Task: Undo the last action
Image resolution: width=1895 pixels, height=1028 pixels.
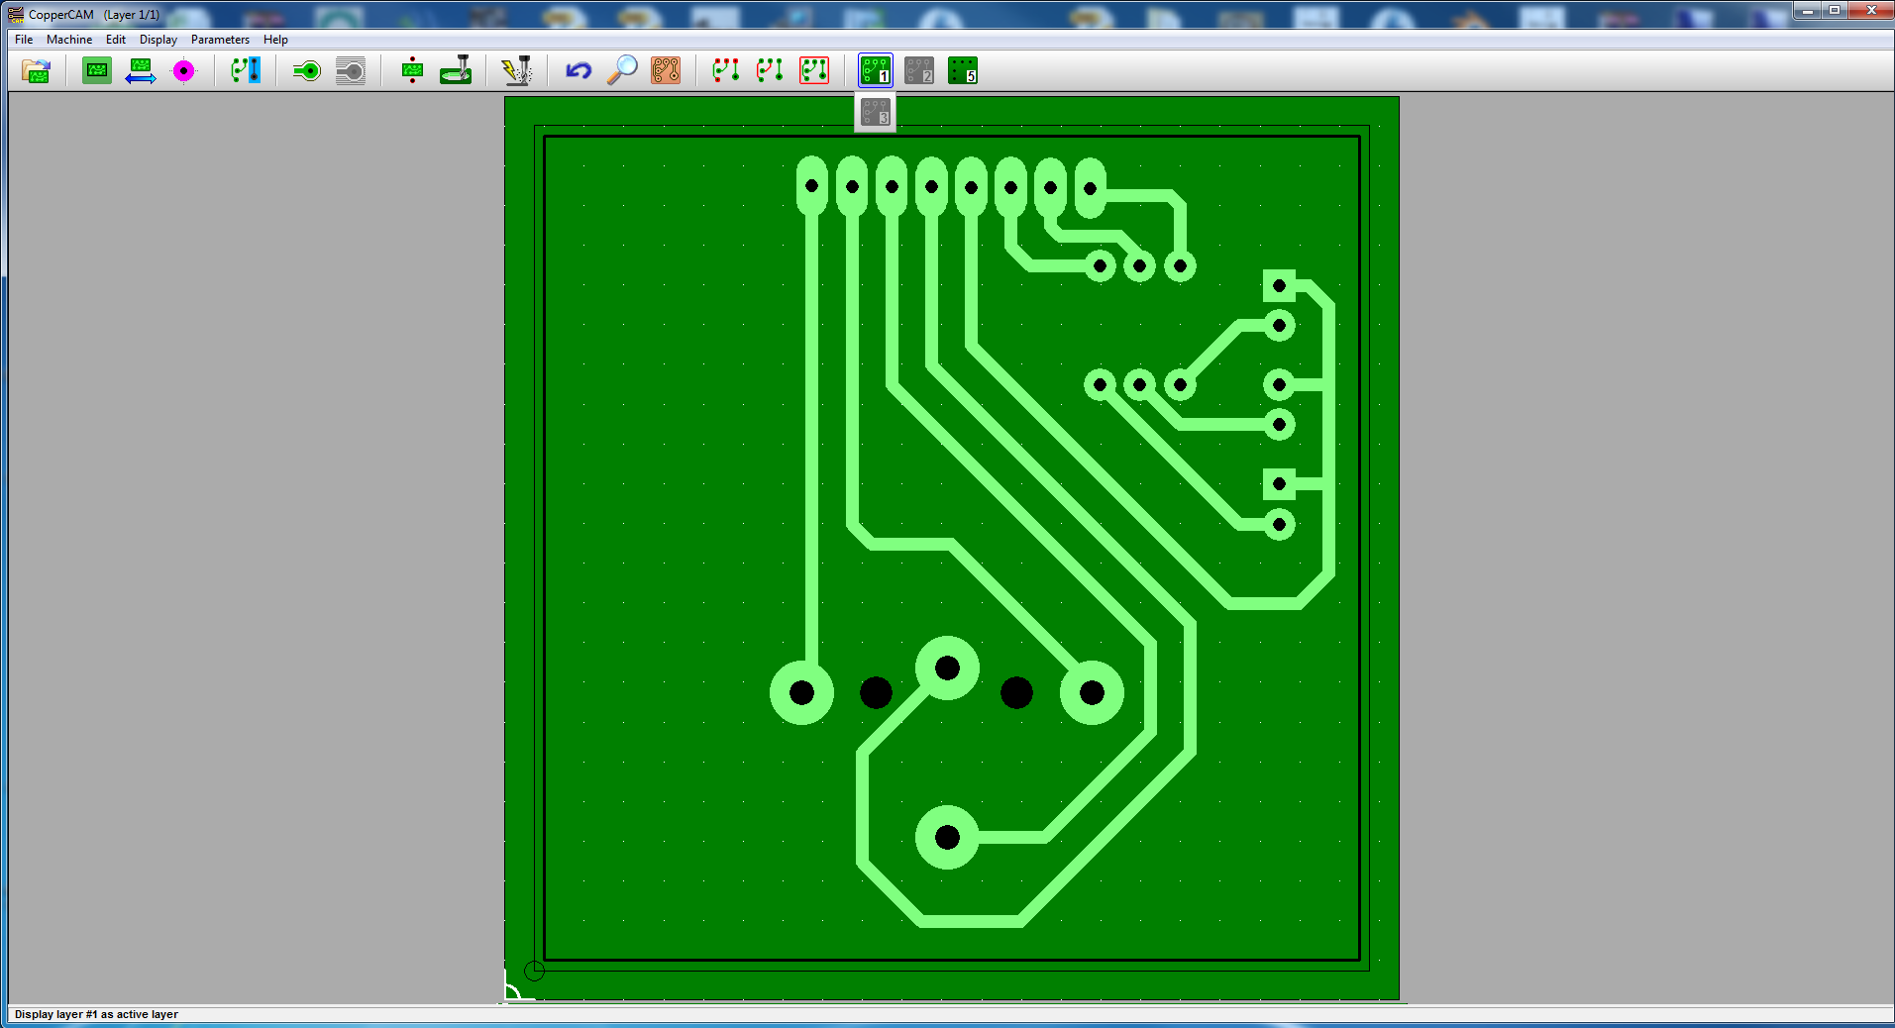Action: (x=578, y=70)
